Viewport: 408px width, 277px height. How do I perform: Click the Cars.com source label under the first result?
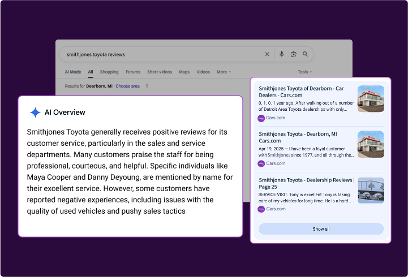[275, 118]
